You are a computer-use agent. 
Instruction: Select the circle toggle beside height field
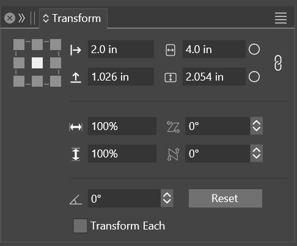254,77
